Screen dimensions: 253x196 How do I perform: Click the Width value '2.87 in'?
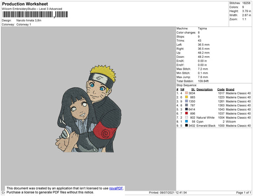247,15
